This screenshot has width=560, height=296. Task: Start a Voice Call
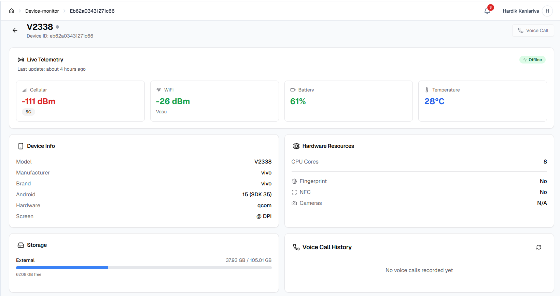click(x=533, y=30)
